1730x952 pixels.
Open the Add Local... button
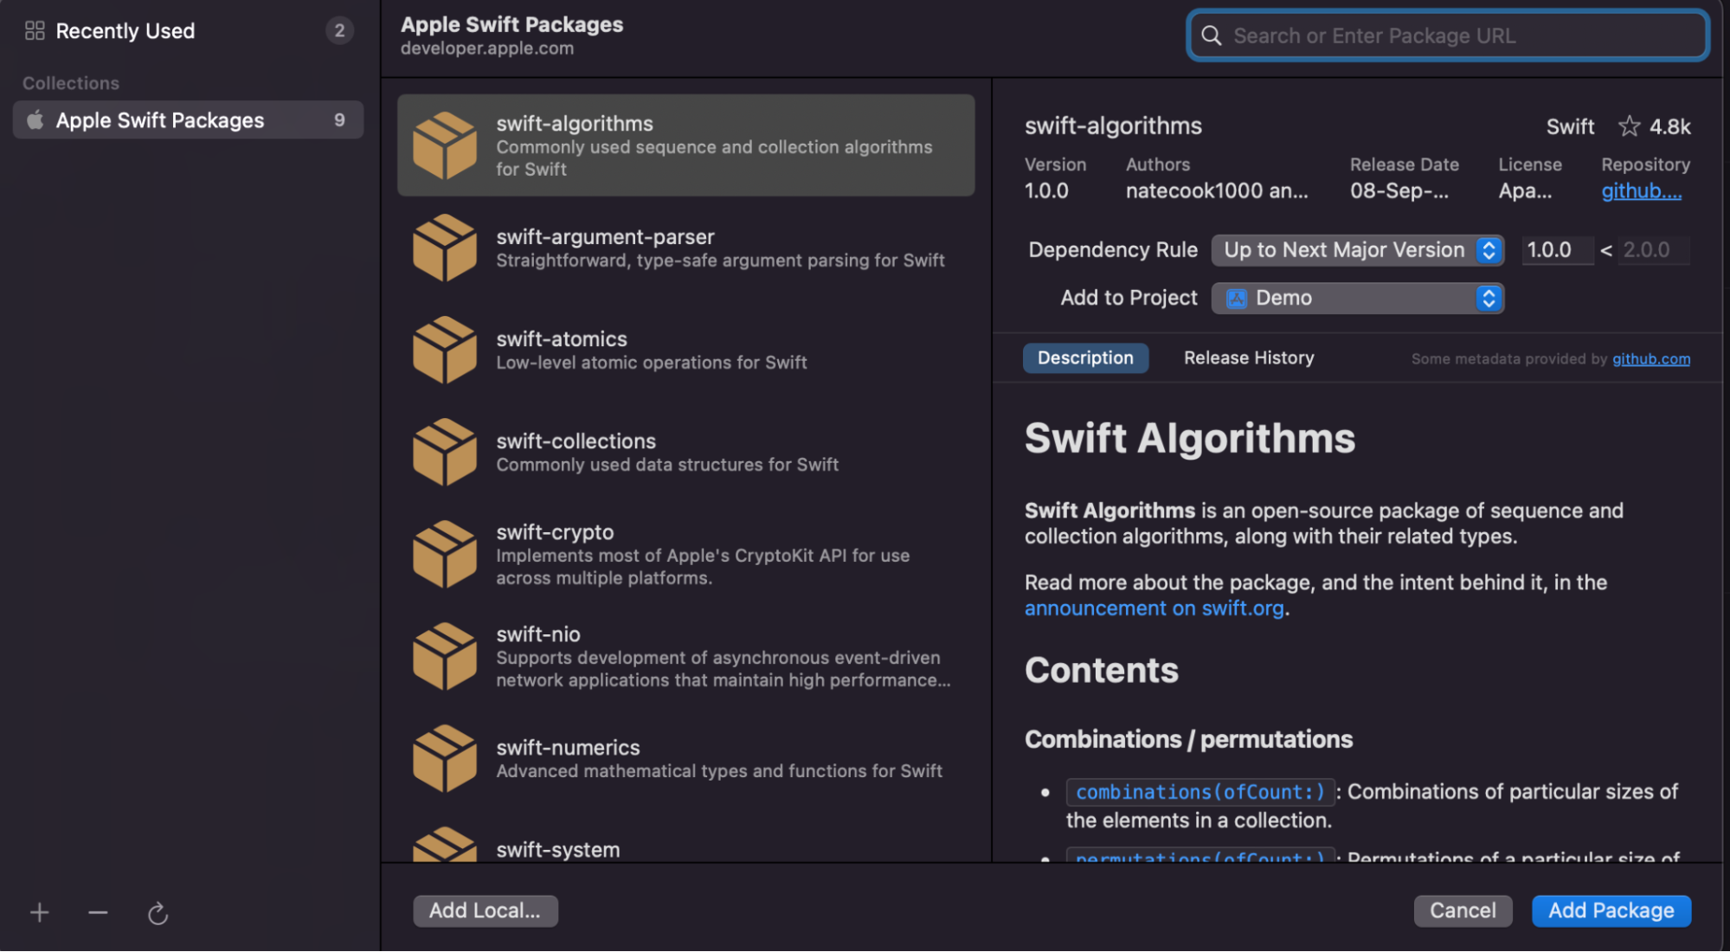tap(485, 910)
